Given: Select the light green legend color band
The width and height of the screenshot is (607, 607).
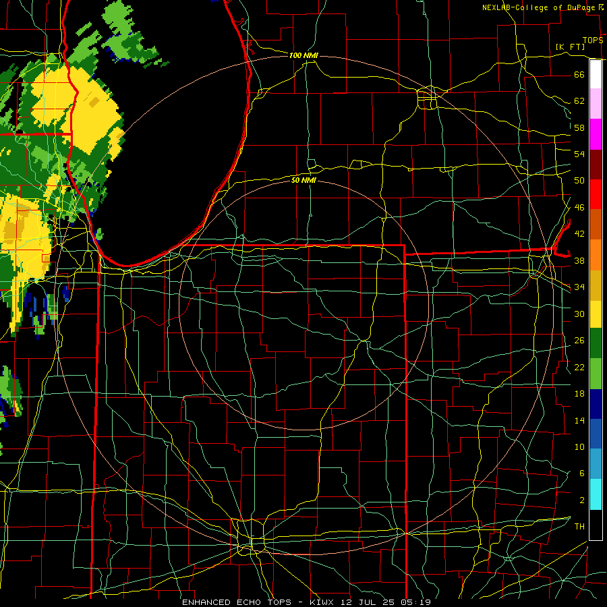Looking at the screenshot, I should click(596, 374).
